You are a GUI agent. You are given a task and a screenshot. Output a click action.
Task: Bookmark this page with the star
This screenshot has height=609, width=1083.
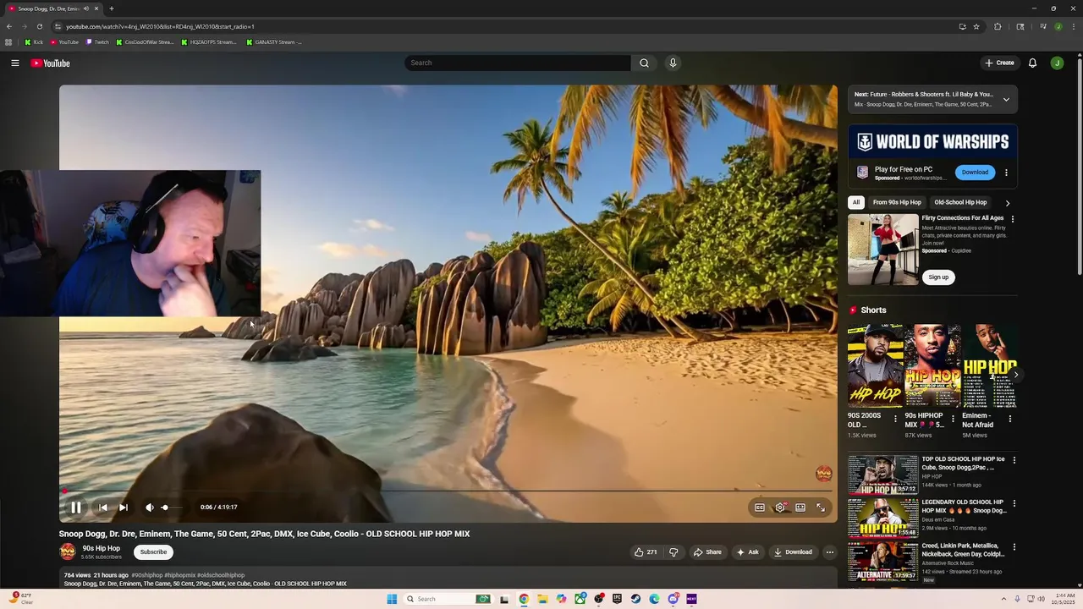(x=976, y=26)
